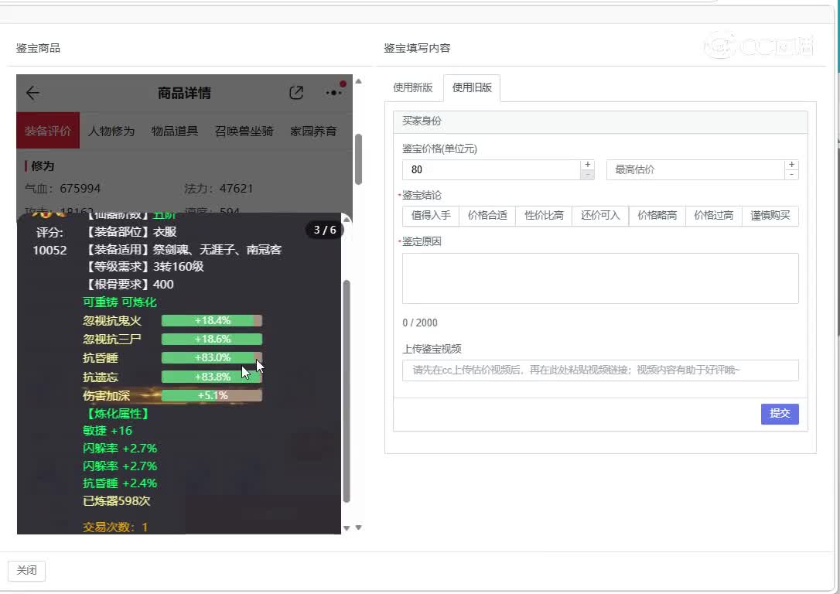This screenshot has width=840, height=594.
Task: Increase 最高估价 with its plus stepper
Action: (791, 165)
